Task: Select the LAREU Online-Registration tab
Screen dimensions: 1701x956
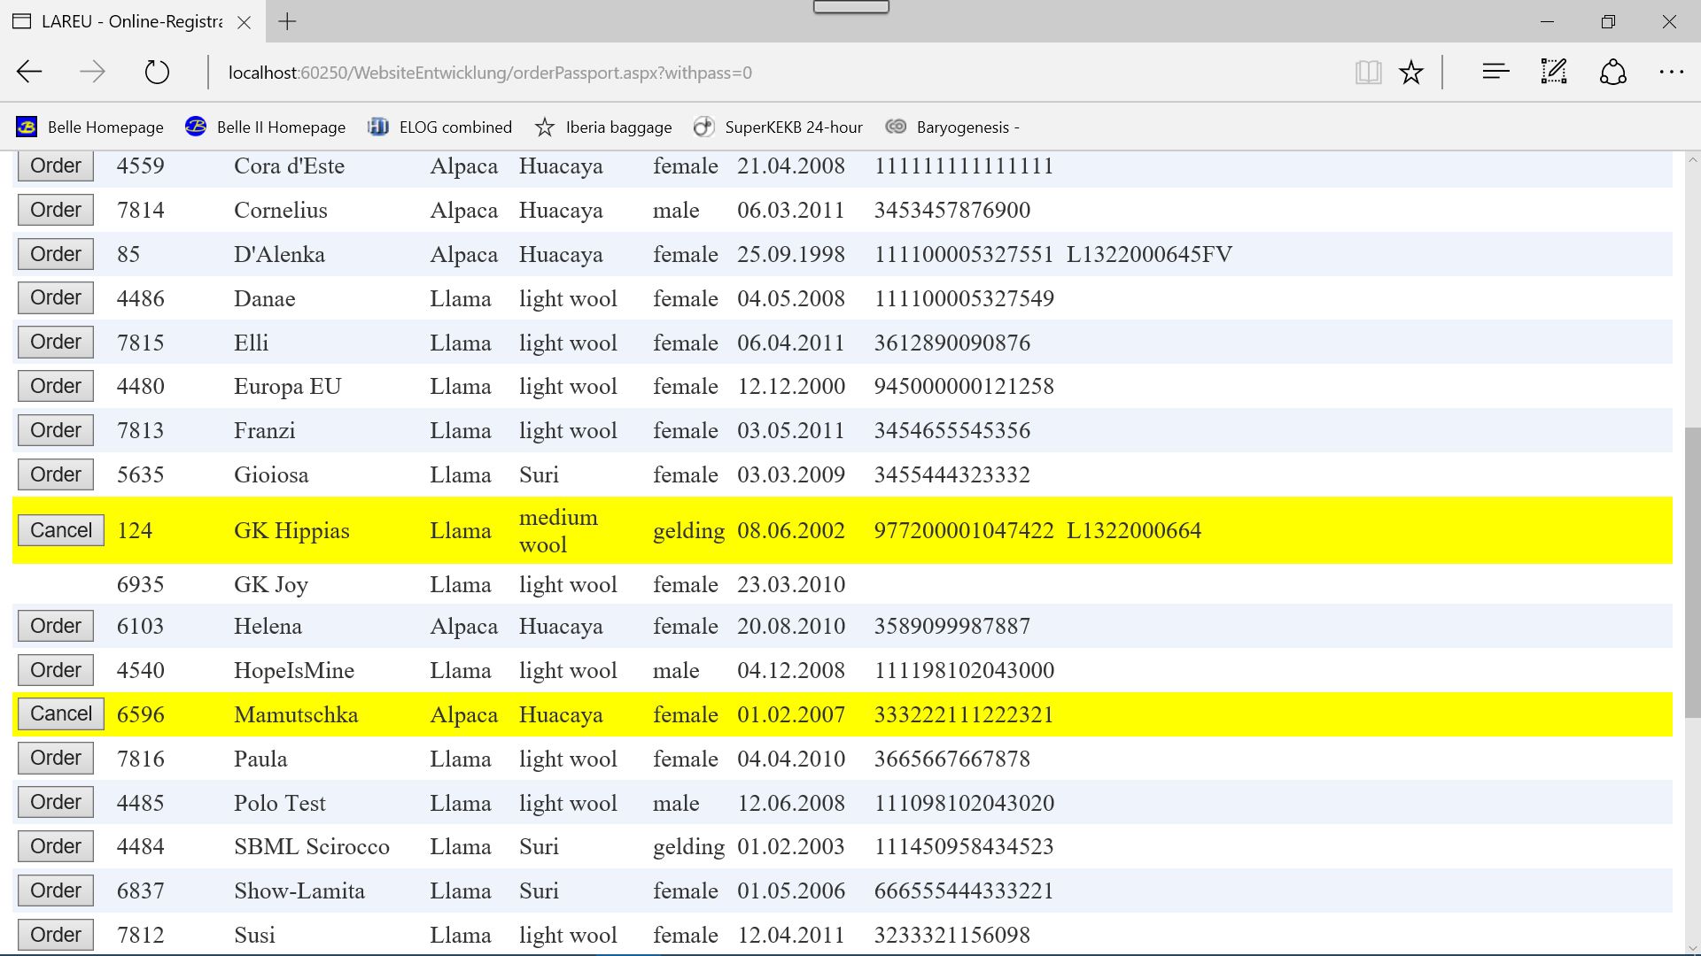Action: [131, 22]
